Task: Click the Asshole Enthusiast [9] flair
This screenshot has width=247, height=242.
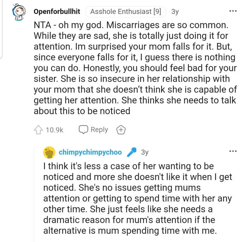Action: (126, 12)
